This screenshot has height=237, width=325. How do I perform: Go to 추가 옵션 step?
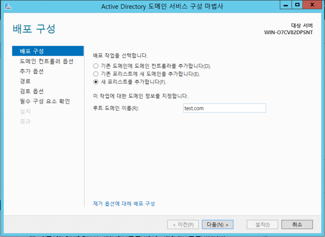[x=31, y=71]
